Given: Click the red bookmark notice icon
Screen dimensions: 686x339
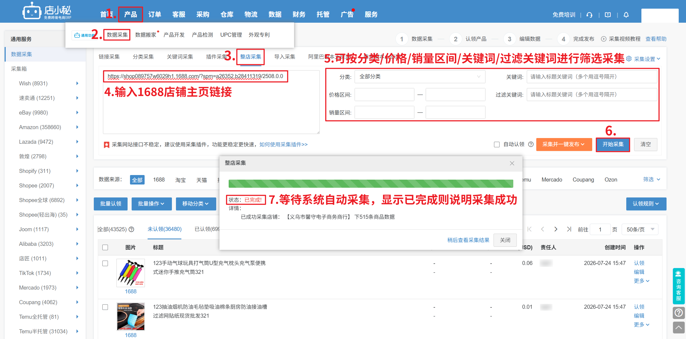Looking at the screenshot, I should [x=106, y=145].
